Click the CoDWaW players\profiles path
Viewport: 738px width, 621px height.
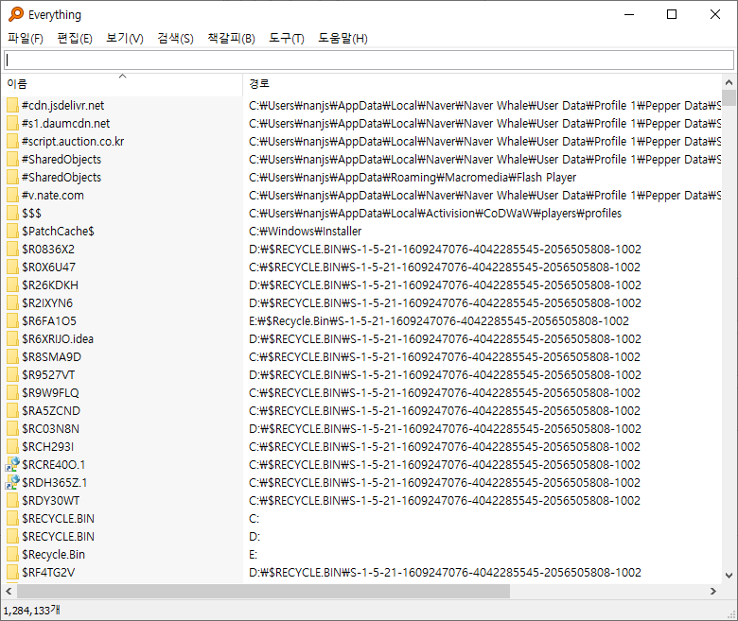click(435, 213)
